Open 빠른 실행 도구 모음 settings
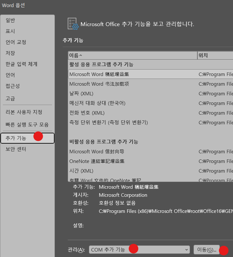Viewport: 233px width, 257px height. click(27, 125)
